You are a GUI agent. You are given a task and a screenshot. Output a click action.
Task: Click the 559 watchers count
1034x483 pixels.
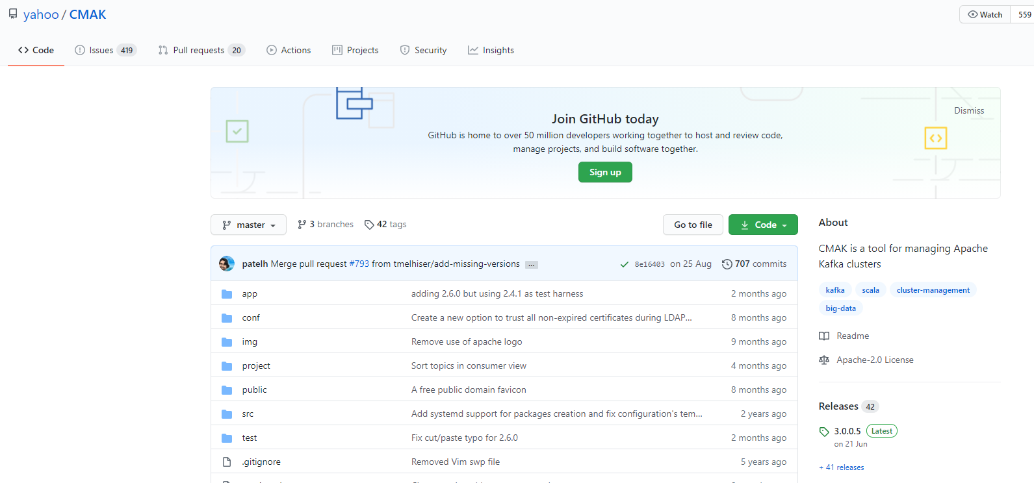coord(1024,14)
